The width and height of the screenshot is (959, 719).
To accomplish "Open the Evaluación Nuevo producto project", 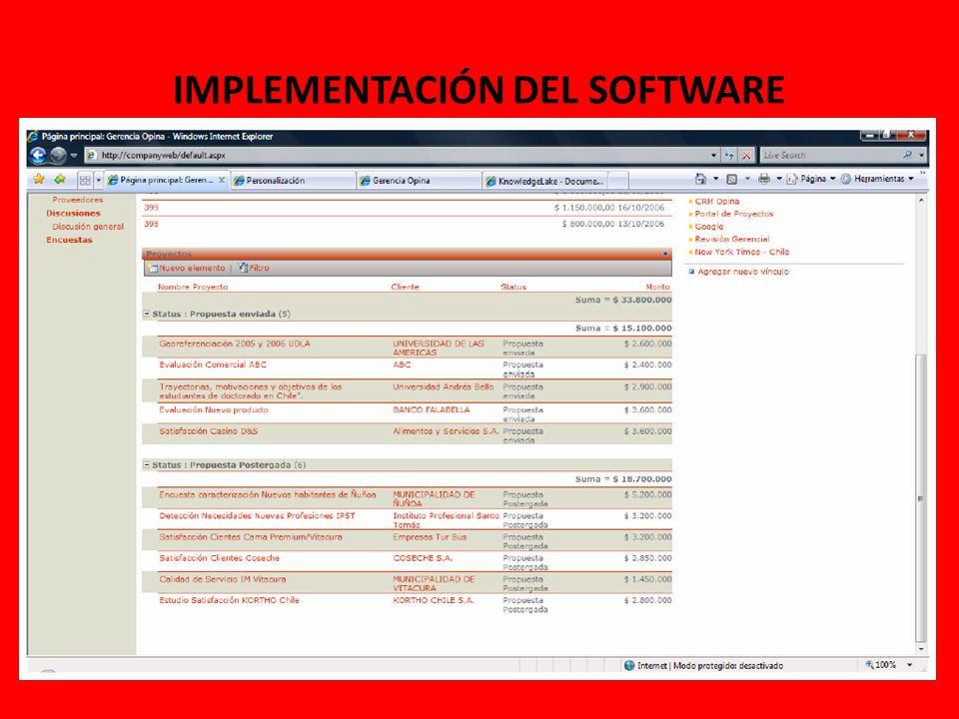I will point(214,410).
